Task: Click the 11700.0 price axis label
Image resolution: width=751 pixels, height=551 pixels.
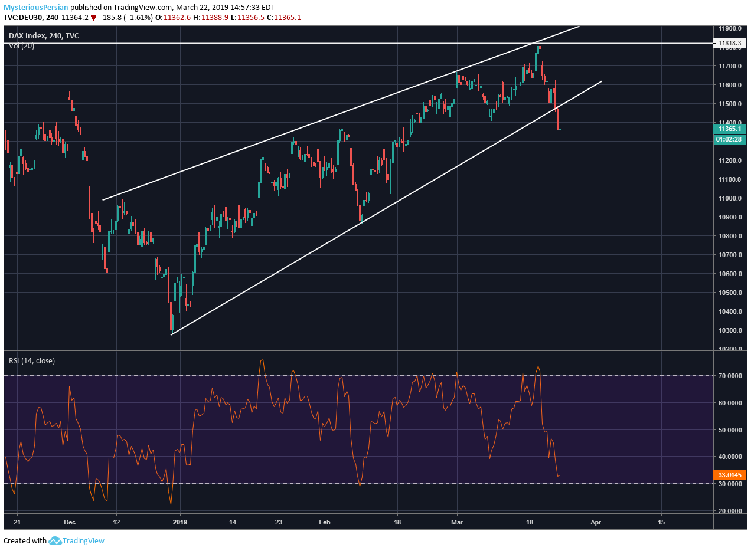Action: coord(730,66)
